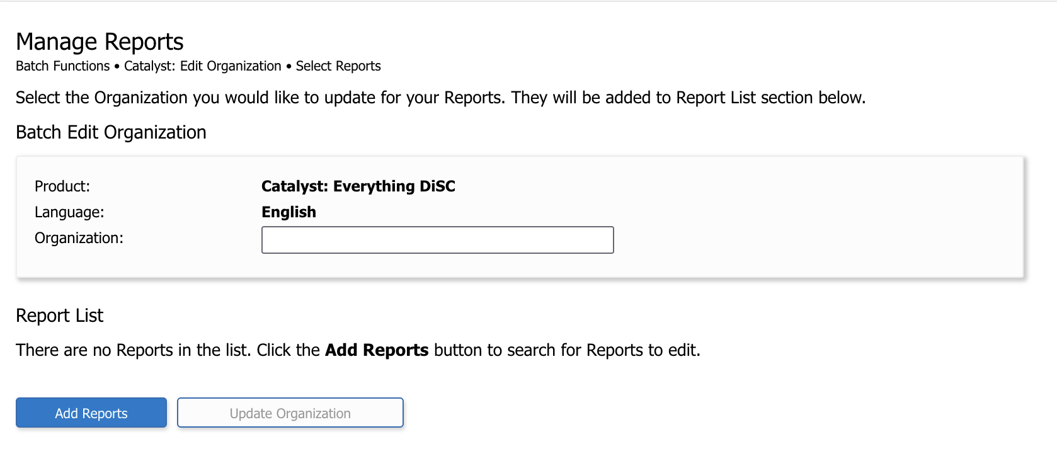The height and width of the screenshot is (461, 1057).
Task: Click the 'Product:' field label
Action: pyautogui.click(x=62, y=186)
